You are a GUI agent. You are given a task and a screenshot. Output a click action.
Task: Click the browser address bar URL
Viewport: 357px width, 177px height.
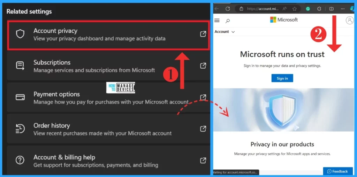click(263, 9)
